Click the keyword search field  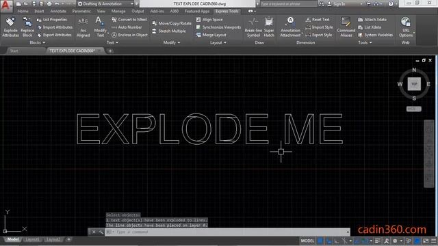click(x=288, y=4)
